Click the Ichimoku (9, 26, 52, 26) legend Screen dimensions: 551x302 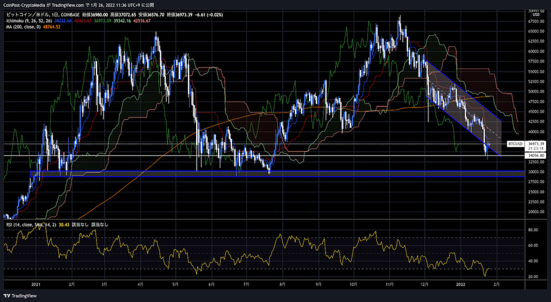click(x=29, y=21)
